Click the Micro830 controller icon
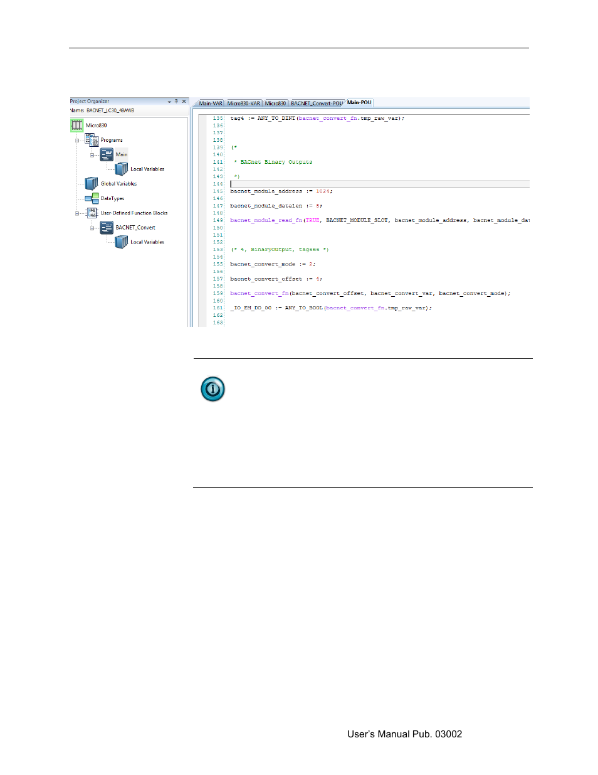This screenshot has width=598, height=775. (x=76, y=125)
